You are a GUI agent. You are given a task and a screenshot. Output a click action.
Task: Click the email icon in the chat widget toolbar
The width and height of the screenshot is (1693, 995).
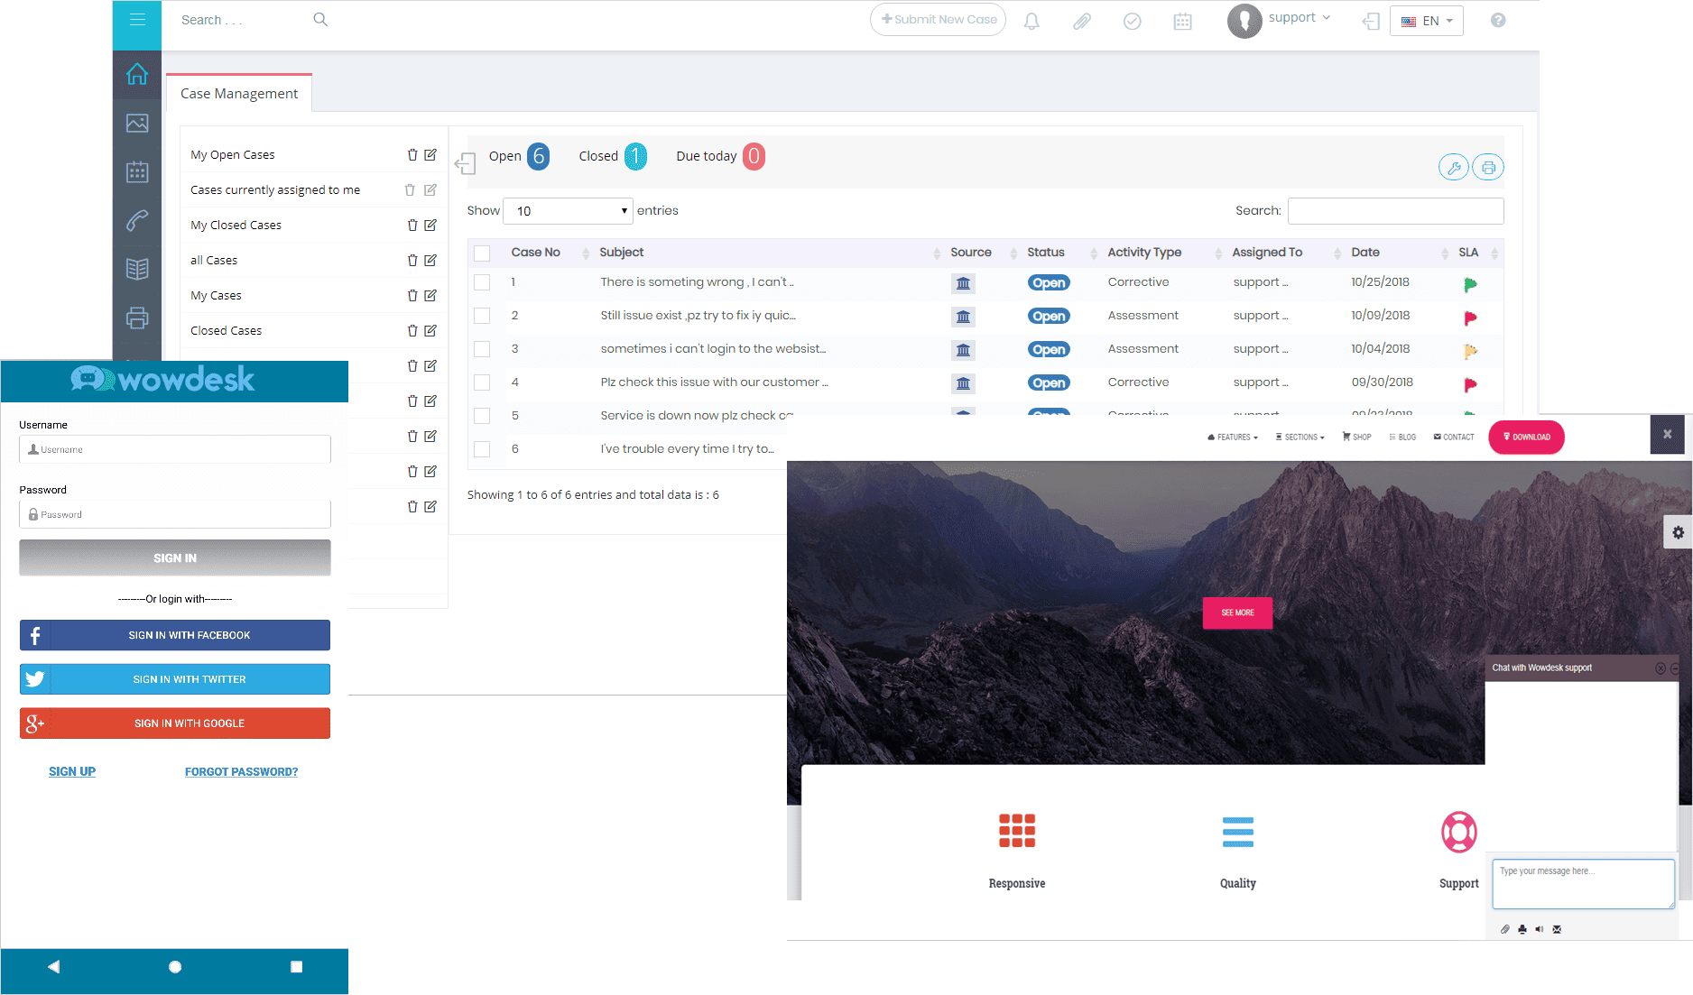coord(1557,929)
